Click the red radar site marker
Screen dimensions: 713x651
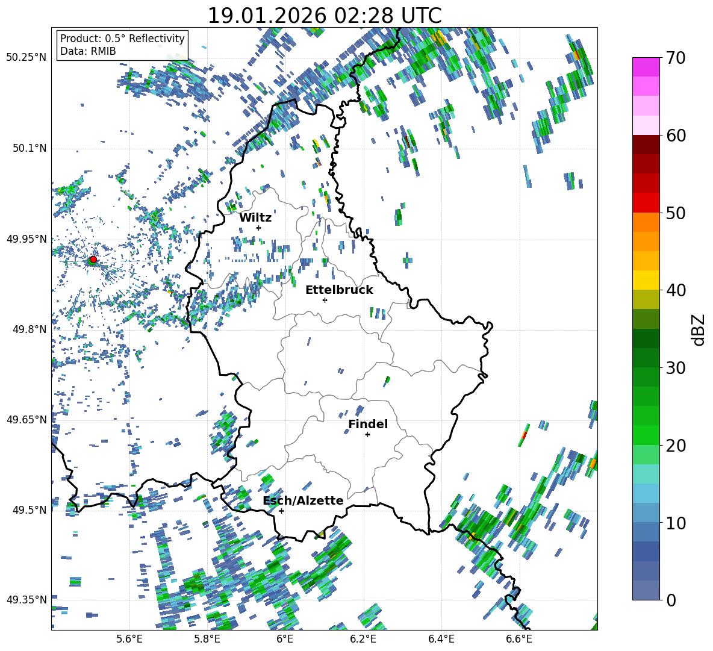[93, 260]
